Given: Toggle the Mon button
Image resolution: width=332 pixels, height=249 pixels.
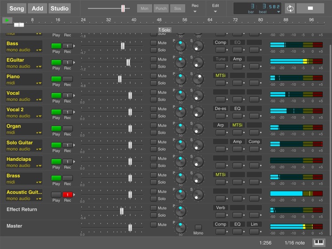Looking at the screenshot, I should 144,8.
